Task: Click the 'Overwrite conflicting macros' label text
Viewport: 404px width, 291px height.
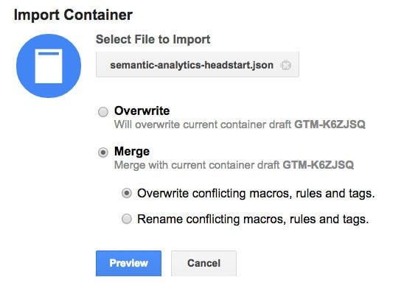Action: tap(256, 194)
